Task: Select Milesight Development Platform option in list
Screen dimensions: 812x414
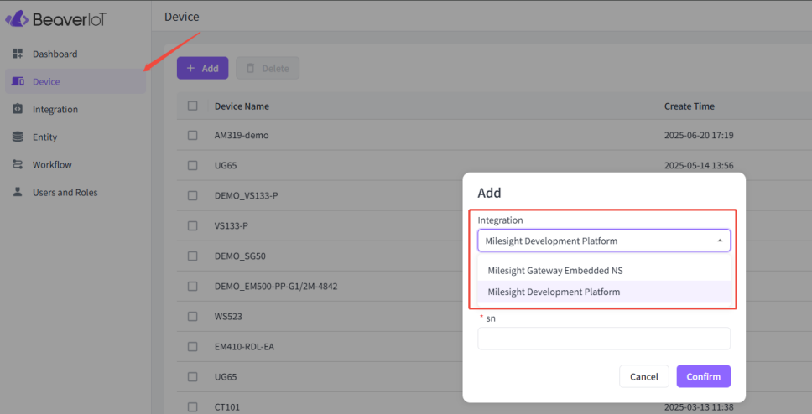Action: point(604,292)
